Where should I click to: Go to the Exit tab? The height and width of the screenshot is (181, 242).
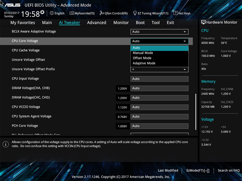click(170, 23)
